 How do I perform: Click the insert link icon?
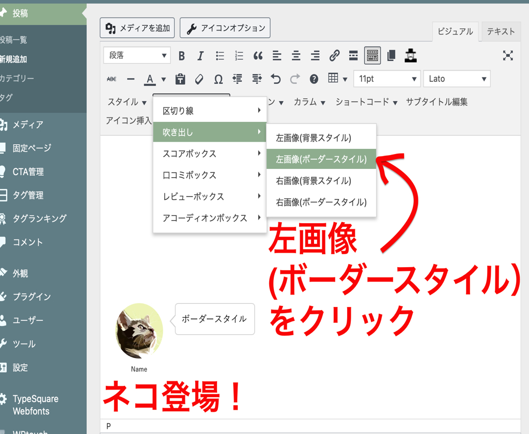tap(334, 56)
